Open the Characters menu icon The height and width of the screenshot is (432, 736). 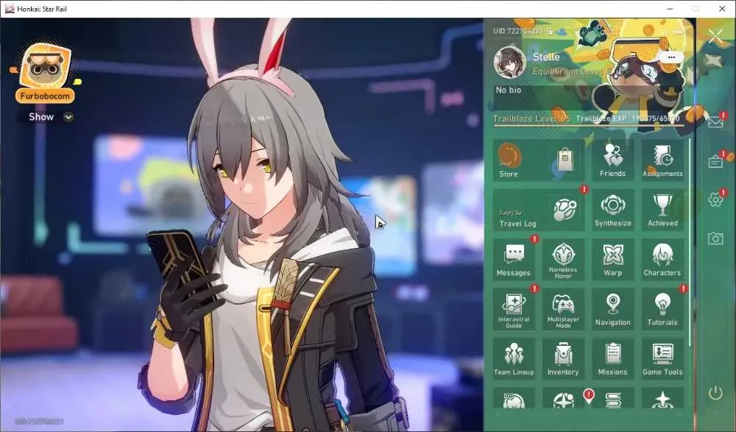click(x=662, y=260)
